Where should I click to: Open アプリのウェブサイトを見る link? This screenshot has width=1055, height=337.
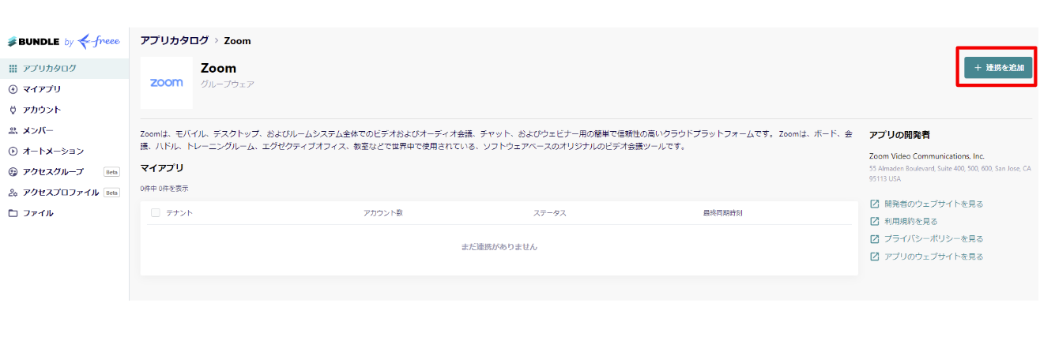(933, 256)
